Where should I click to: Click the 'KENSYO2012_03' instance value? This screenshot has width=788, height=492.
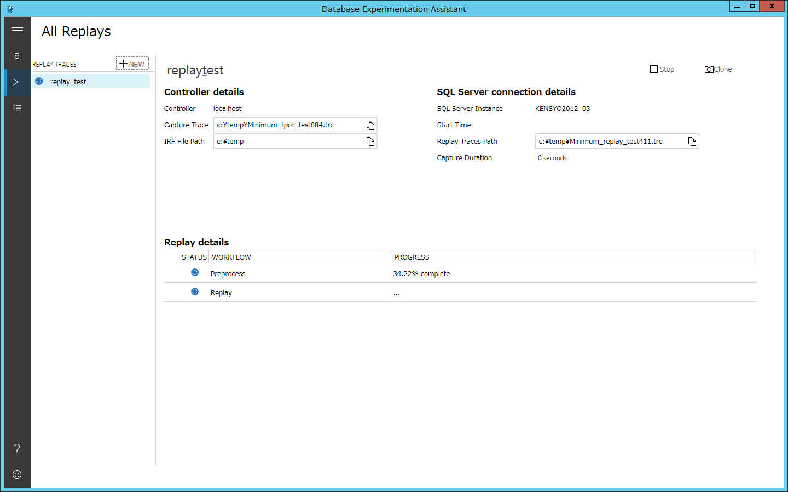click(563, 108)
